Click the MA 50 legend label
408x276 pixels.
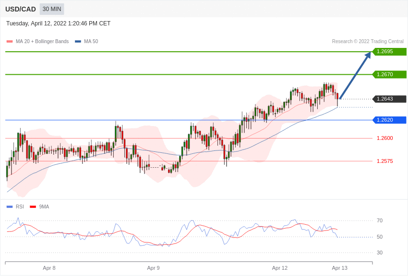pos(91,41)
